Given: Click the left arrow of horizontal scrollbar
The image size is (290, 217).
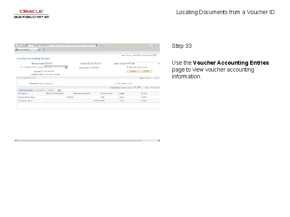Looking at the screenshot, I should pos(16,141).
